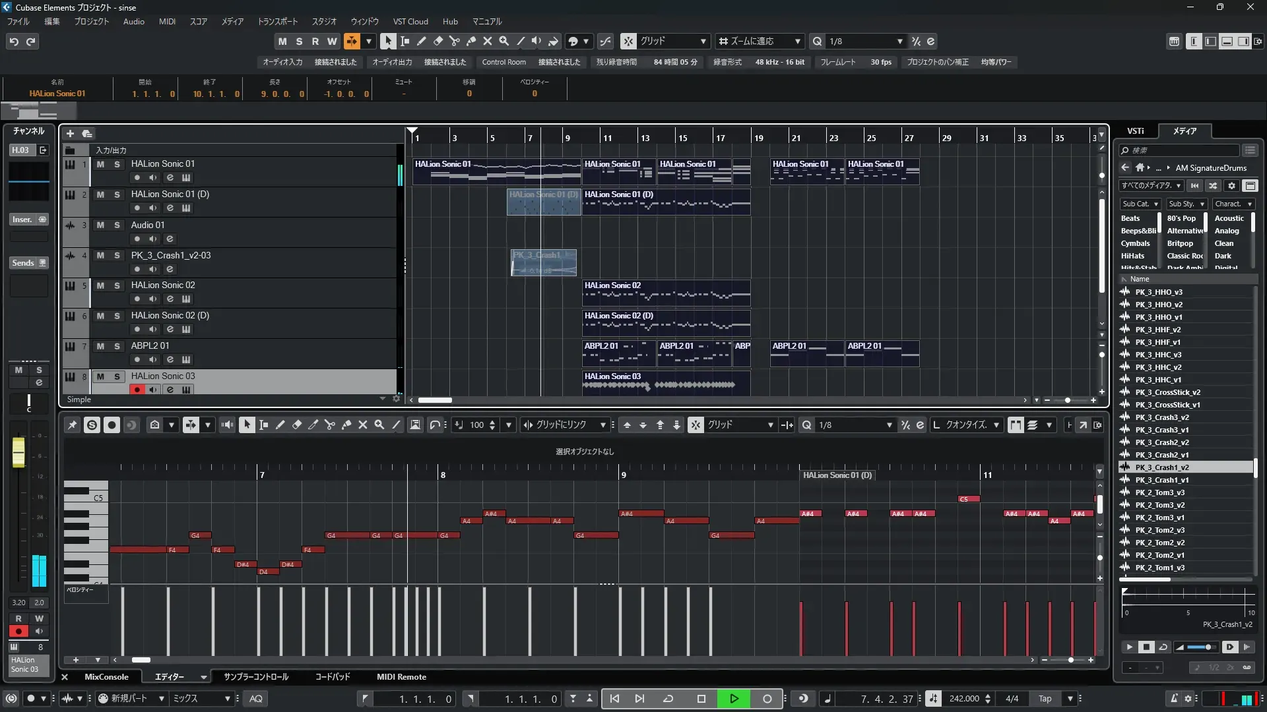Select the Scissors split tool in top toolbar
Viewport: 1267px width, 712px height.
pyautogui.click(x=454, y=41)
